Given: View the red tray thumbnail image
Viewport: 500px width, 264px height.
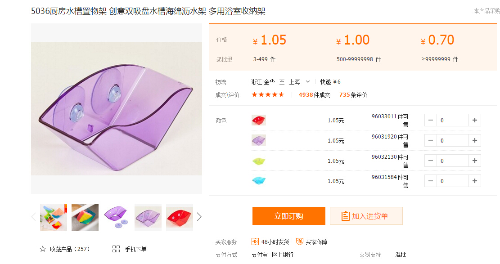Looking at the screenshot, I should coord(179,217).
